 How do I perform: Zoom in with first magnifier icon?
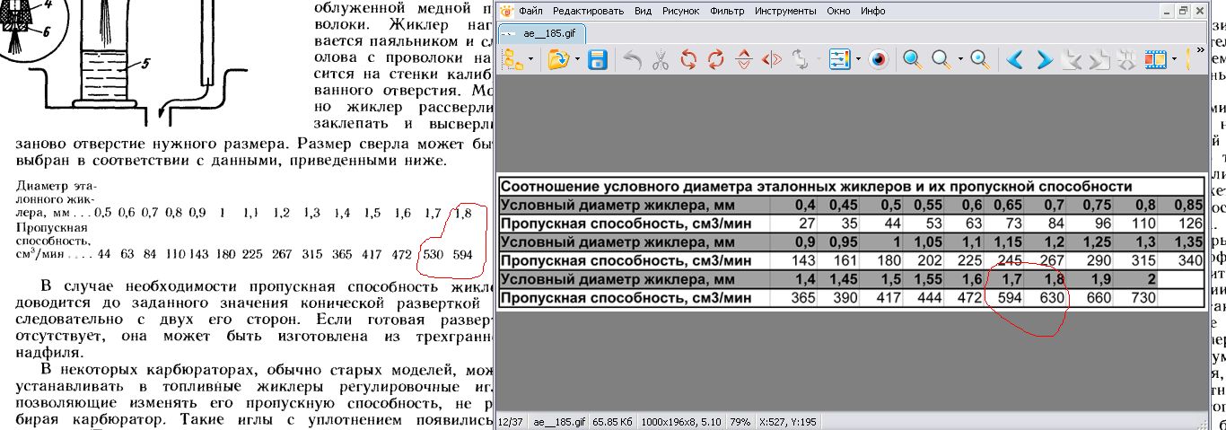[912, 60]
